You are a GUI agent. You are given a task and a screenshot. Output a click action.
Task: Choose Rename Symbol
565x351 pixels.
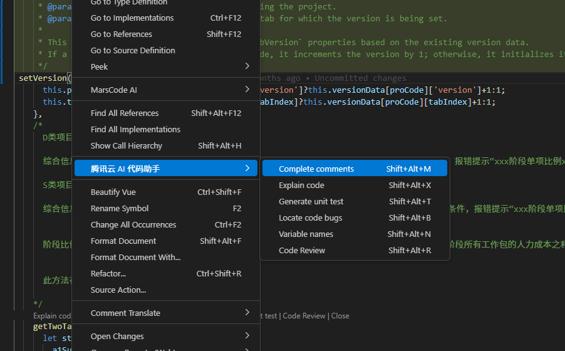click(x=166, y=209)
